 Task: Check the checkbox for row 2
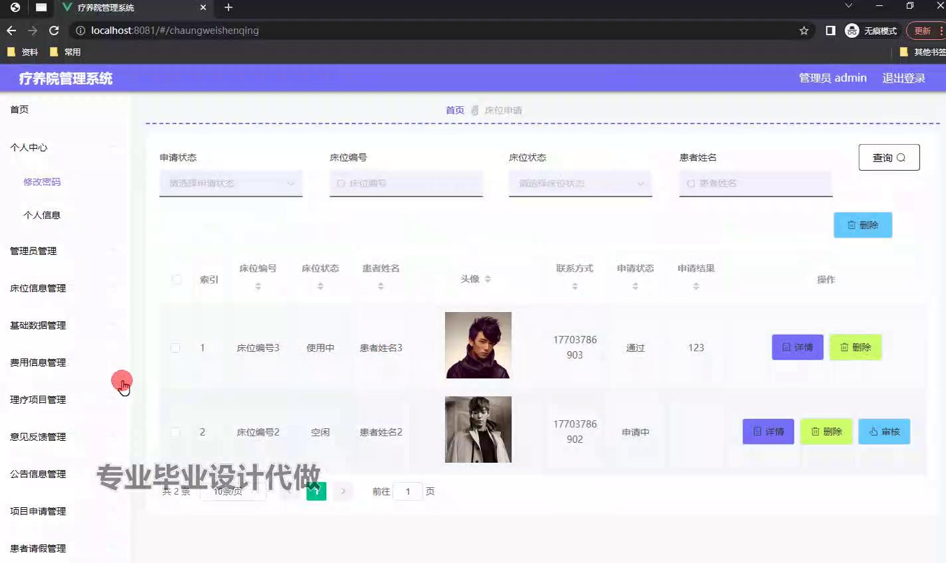tap(175, 432)
